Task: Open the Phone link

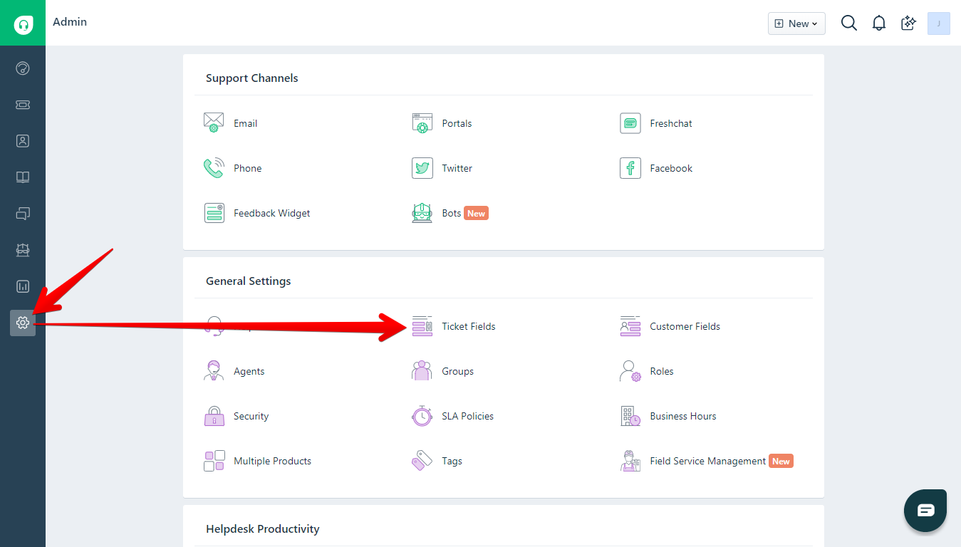Action: pos(247,168)
